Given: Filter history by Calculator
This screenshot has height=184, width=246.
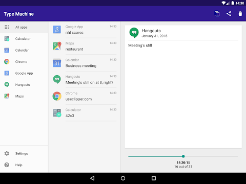Looking at the screenshot, I should pos(24,39).
